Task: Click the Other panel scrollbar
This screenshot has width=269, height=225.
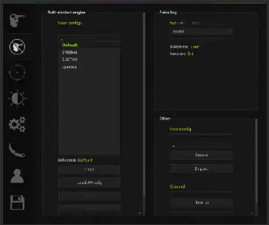Action: point(257,161)
